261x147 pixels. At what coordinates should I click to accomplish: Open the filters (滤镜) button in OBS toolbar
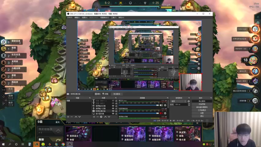click(x=105, y=94)
